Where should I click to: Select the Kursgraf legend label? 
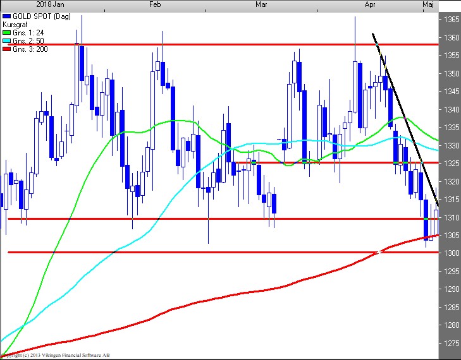(x=15, y=24)
